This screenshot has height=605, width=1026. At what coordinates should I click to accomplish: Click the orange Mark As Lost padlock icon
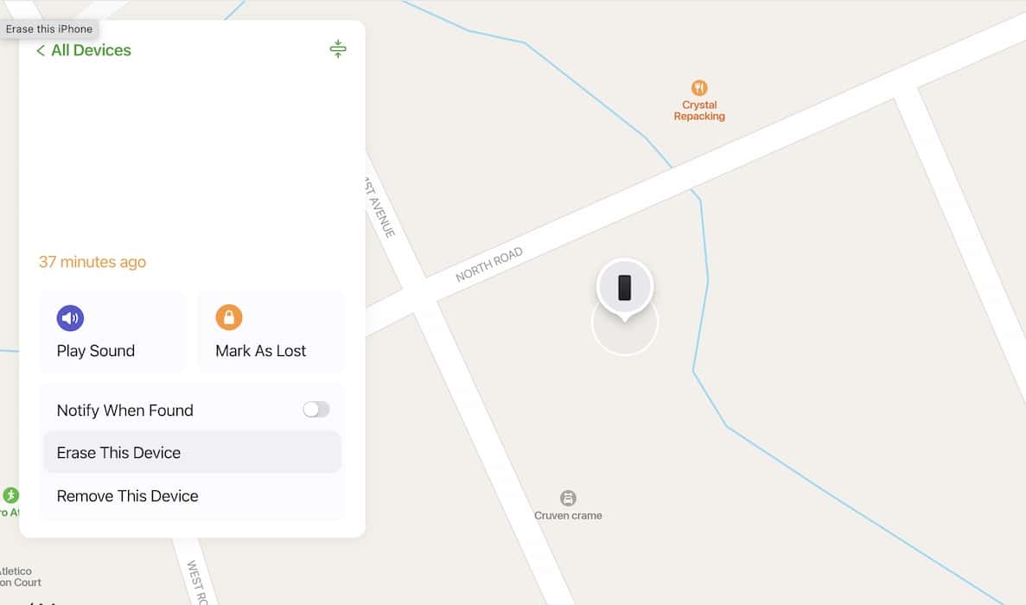229,317
